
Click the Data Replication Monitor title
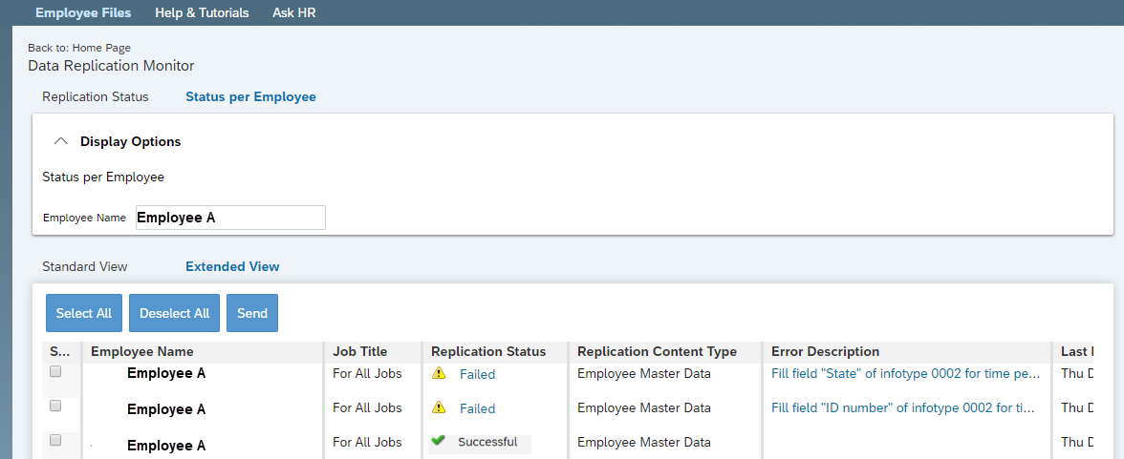(x=111, y=66)
